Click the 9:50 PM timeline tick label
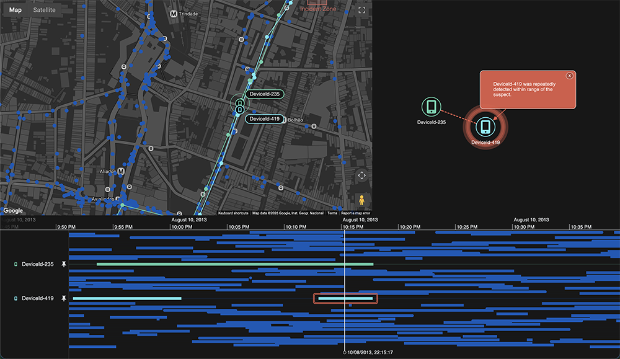The height and width of the screenshot is (359, 620). point(66,227)
